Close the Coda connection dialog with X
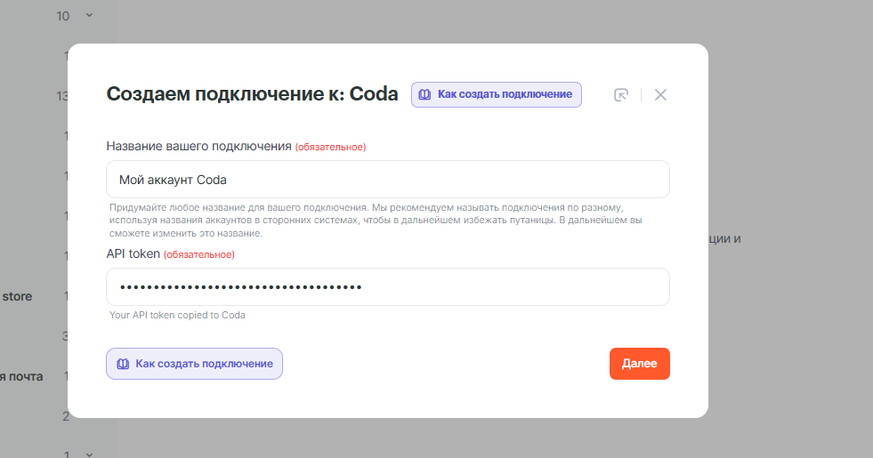The image size is (873, 458). point(660,95)
